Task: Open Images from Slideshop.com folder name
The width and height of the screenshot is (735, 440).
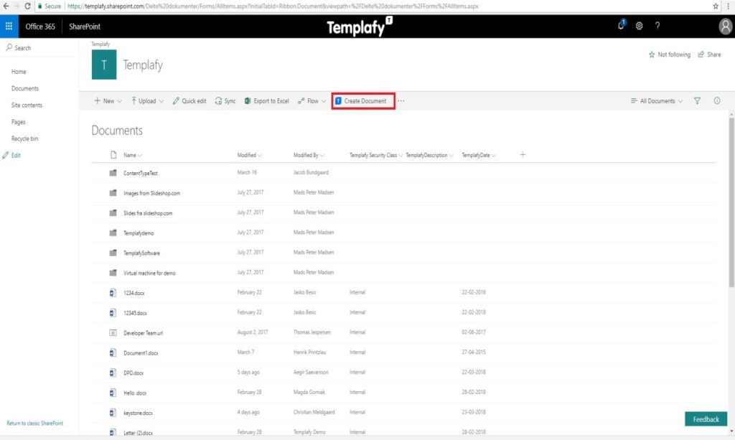Action: pos(151,193)
